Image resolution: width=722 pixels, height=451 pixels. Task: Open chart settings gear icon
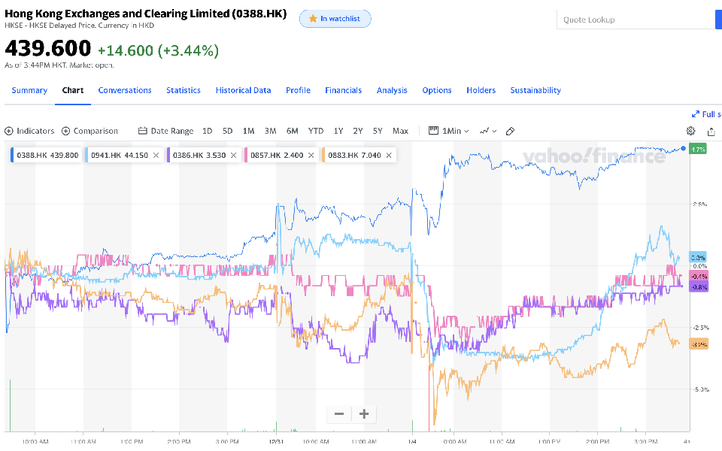[691, 131]
